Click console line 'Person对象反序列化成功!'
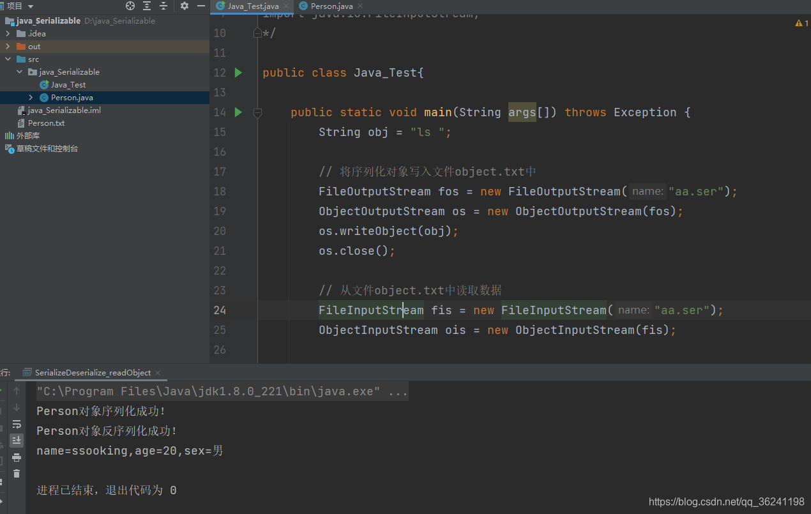811x514 pixels. point(107,431)
